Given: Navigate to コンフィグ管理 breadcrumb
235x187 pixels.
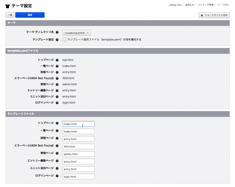Looking at the screenshot, I should (205, 5).
